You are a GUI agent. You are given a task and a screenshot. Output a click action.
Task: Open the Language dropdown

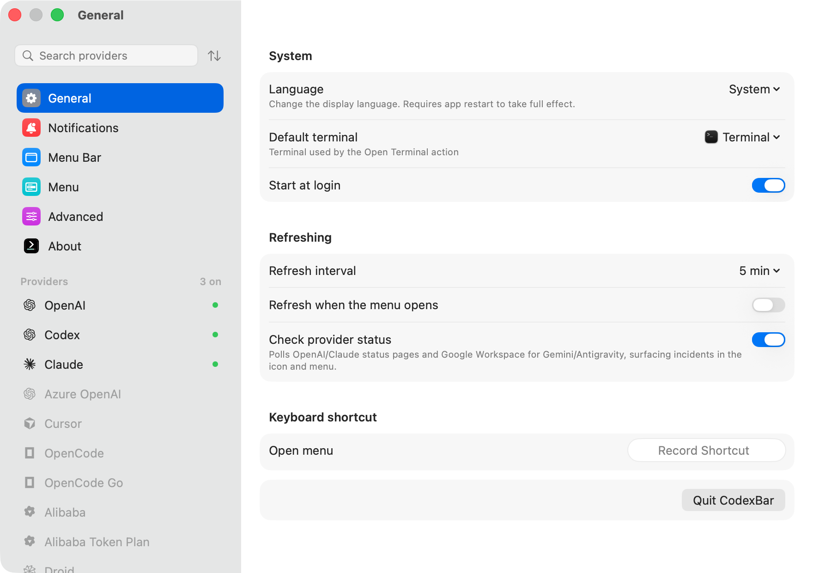[755, 89]
